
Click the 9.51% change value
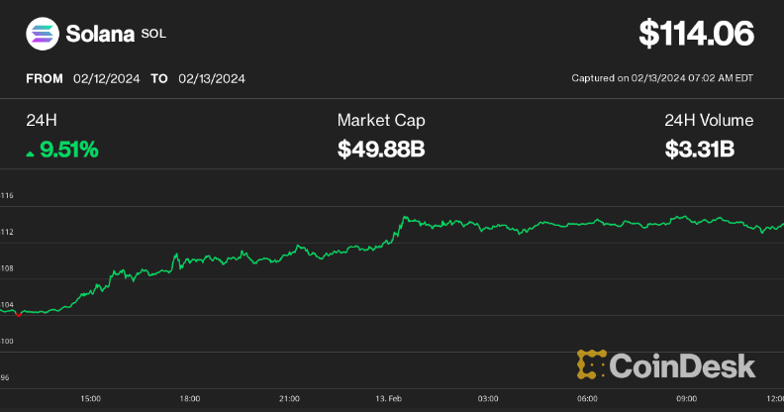[69, 150]
